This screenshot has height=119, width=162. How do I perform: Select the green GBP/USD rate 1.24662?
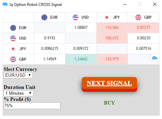(81, 59)
